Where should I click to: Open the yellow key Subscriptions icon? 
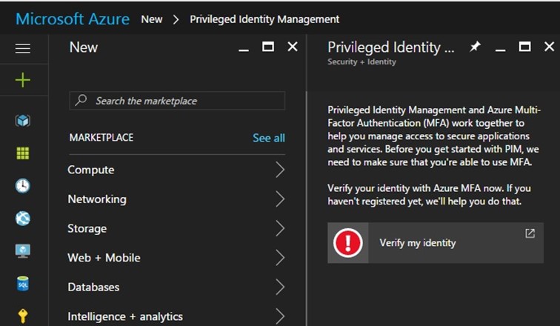[22, 316]
